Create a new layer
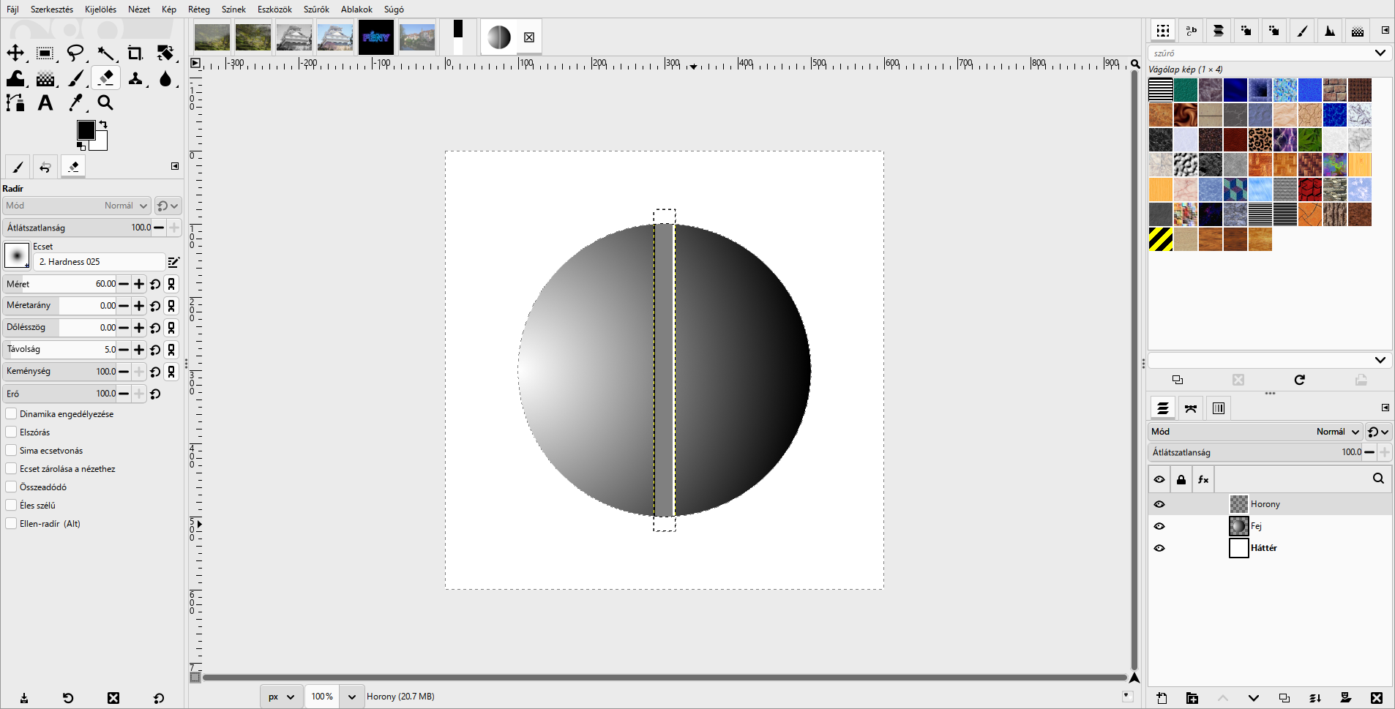Image resolution: width=1395 pixels, height=709 pixels. (x=1162, y=698)
